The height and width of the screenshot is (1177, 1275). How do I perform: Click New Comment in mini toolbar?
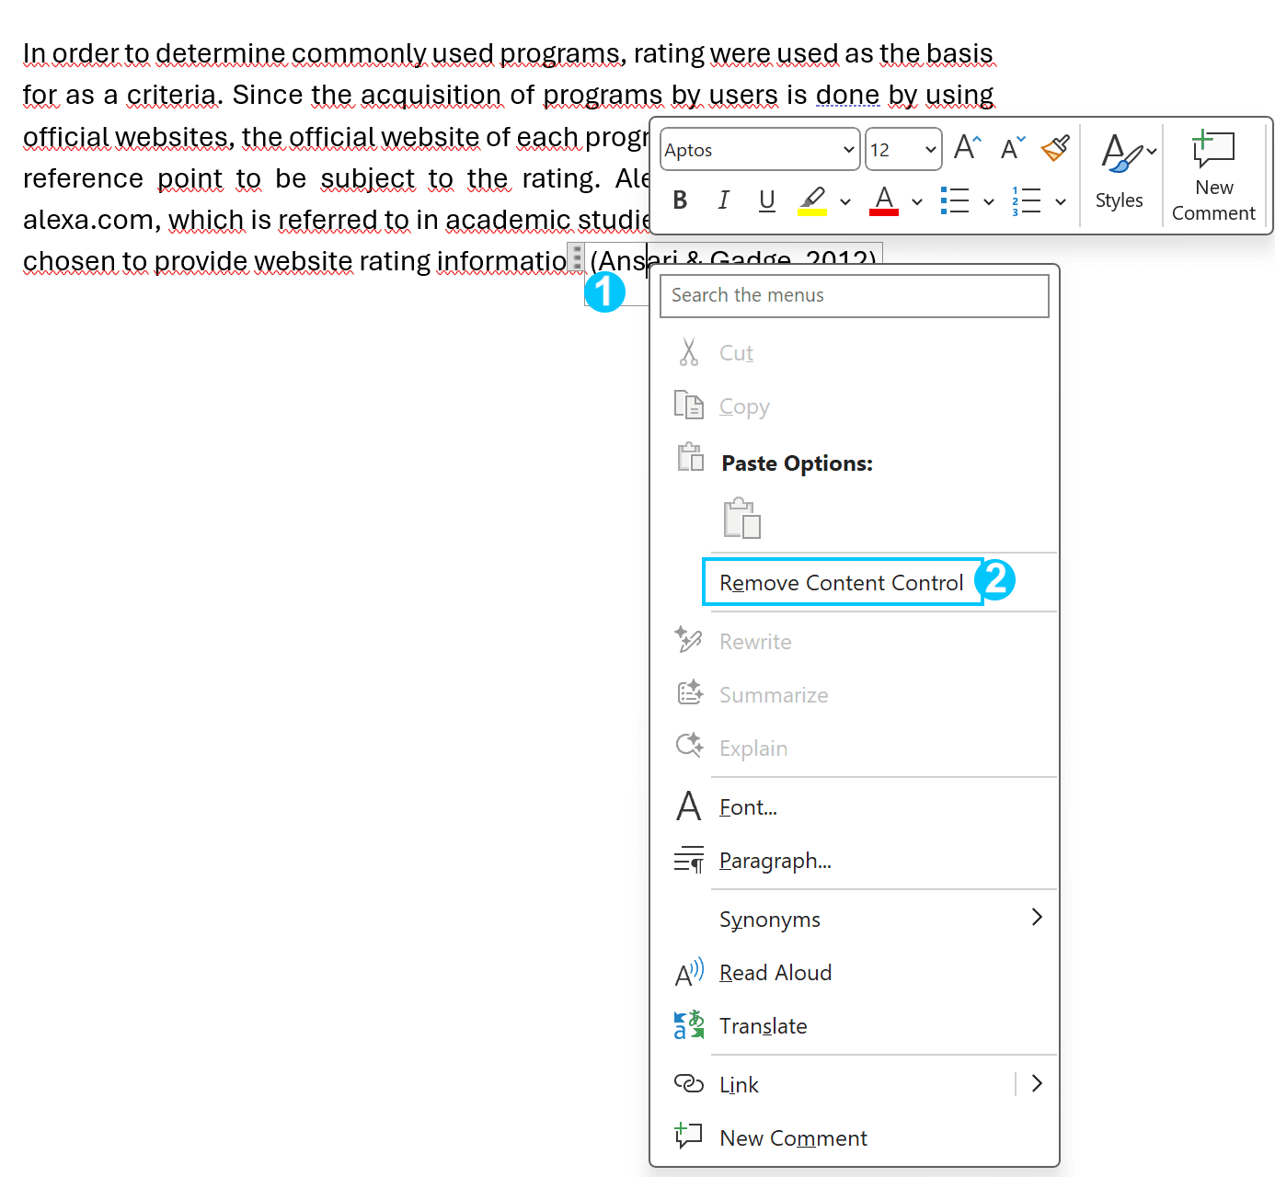[1213, 176]
